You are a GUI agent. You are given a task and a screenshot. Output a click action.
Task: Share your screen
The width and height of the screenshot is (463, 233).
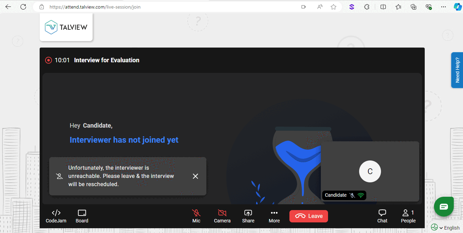(248, 216)
